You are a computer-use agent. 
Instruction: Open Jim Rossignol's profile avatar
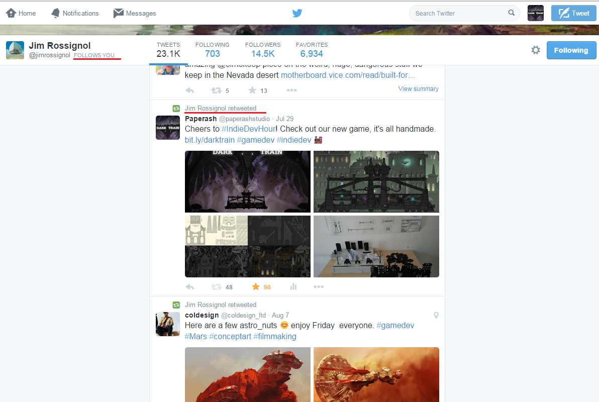pos(15,50)
